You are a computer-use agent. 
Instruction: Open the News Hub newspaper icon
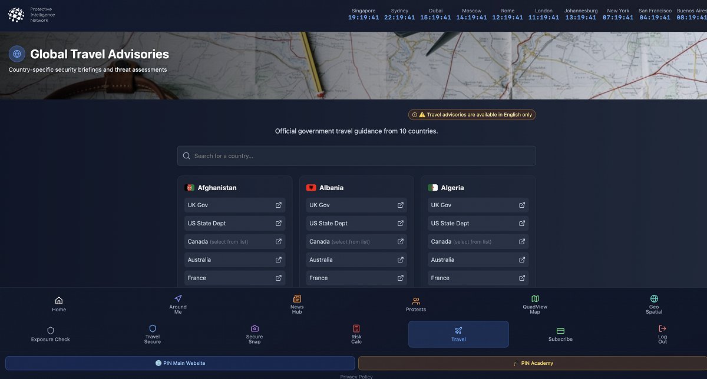tap(297, 298)
